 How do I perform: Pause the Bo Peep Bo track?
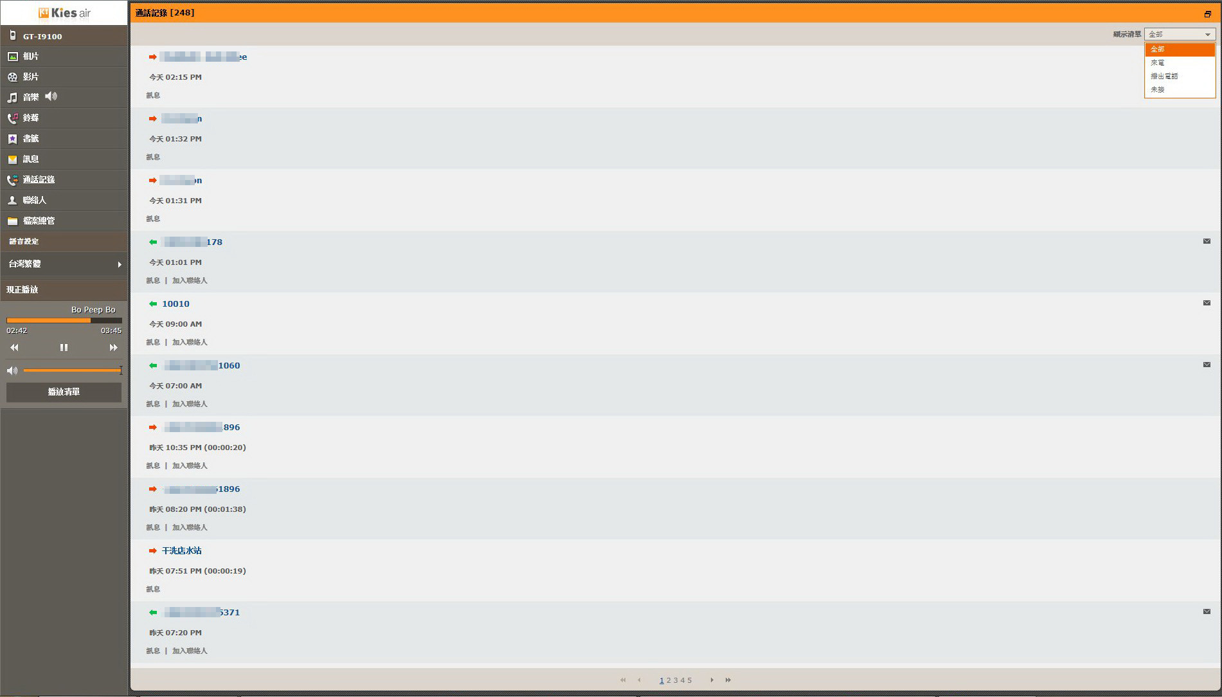pos(64,347)
